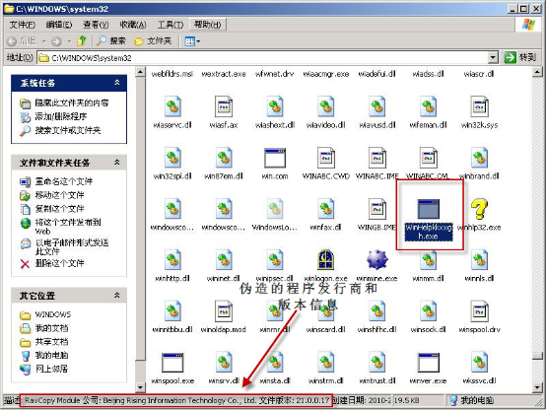Open the 文件(F) menu
This screenshot has width=547, height=410.
pos(23,25)
